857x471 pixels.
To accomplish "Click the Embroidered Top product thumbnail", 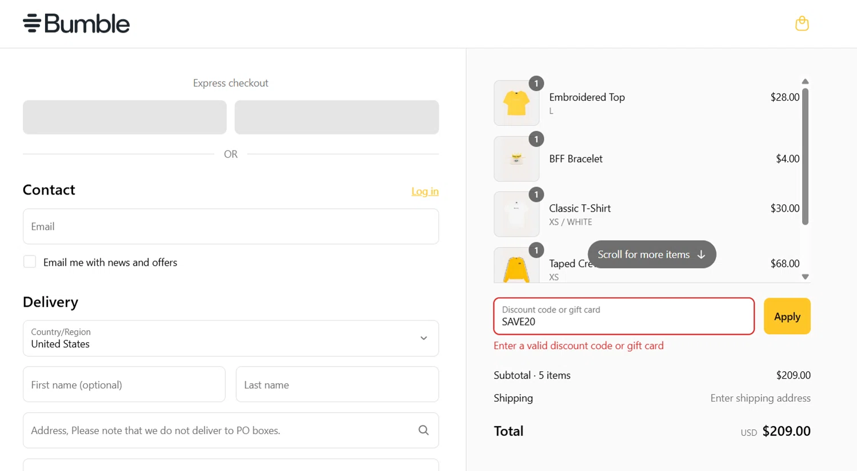I will coord(516,103).
